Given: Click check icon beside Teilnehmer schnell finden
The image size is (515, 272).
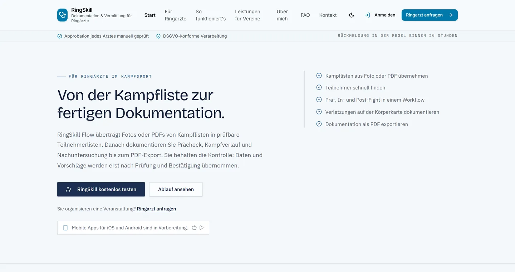Looking at the screenshot, I should (x=319, y=87).
